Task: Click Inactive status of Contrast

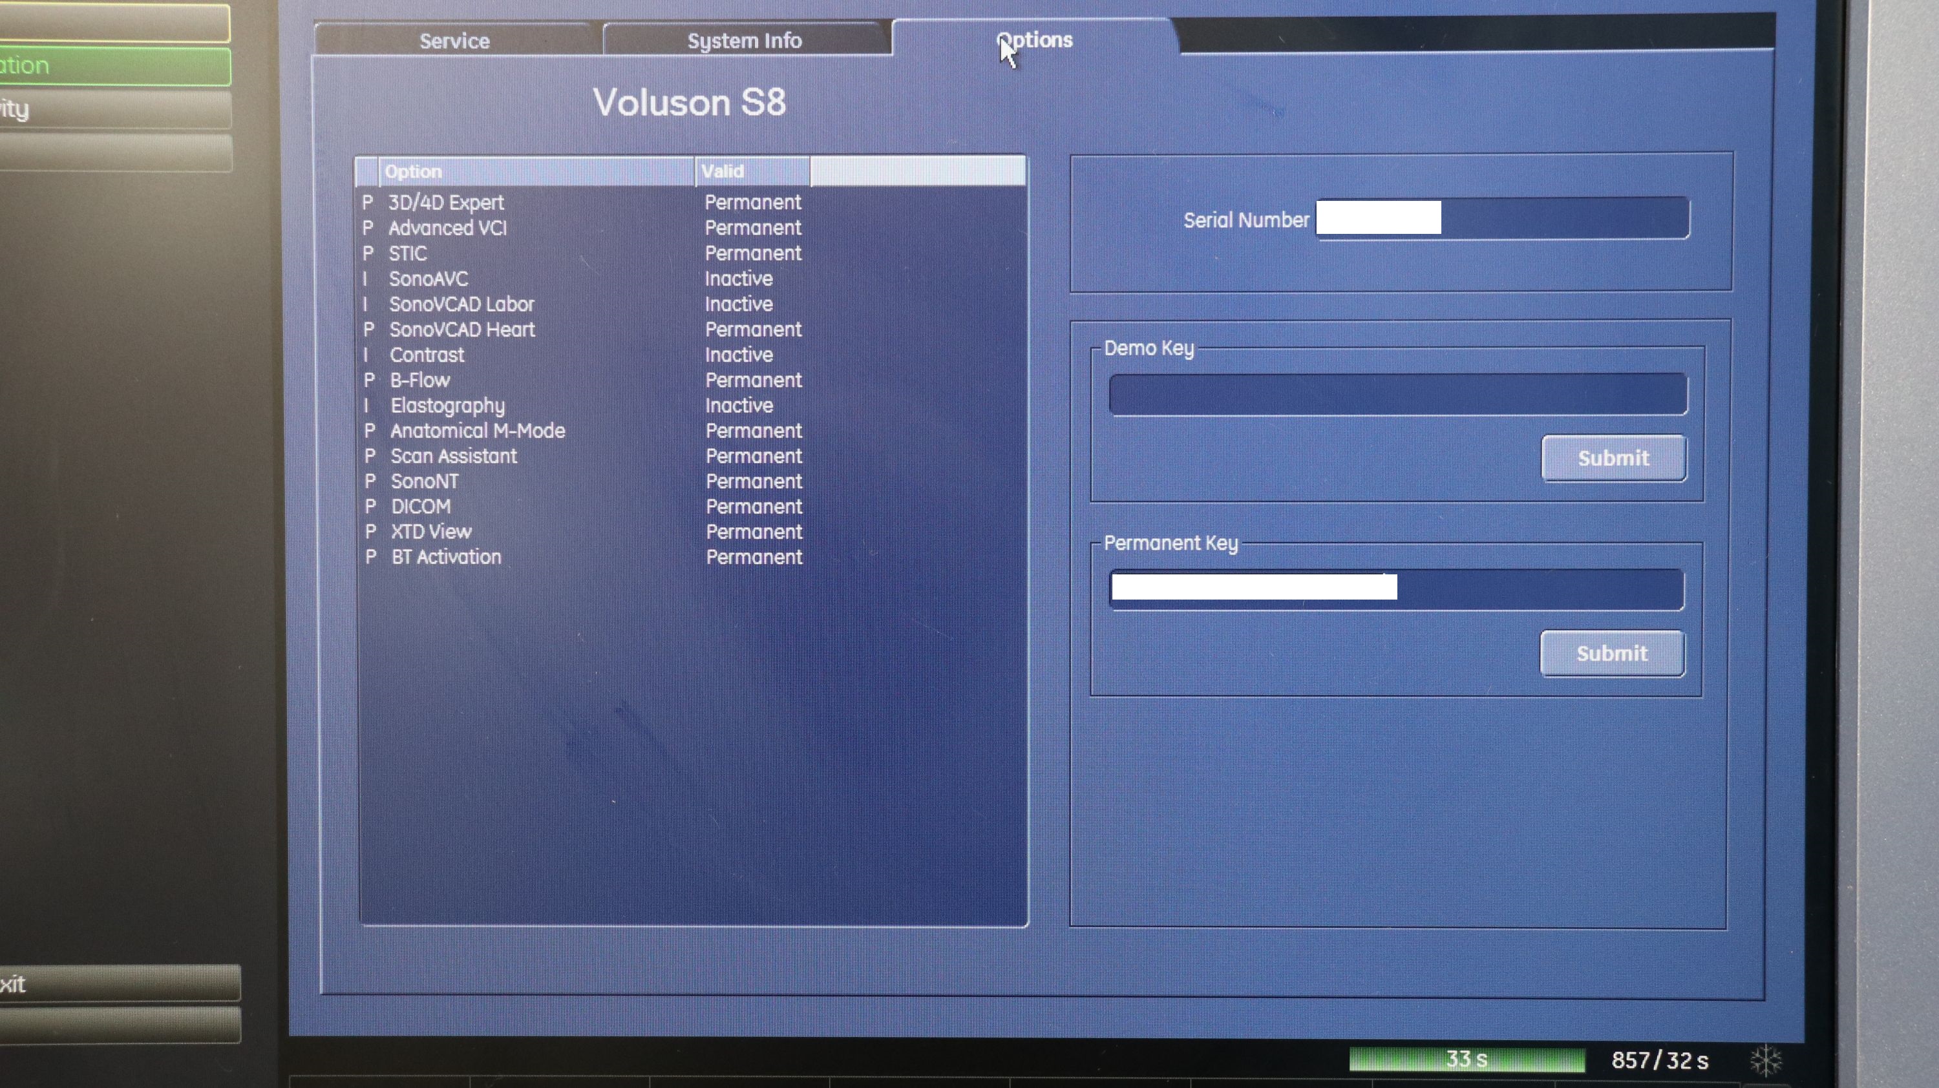Action: pos(739,355)
